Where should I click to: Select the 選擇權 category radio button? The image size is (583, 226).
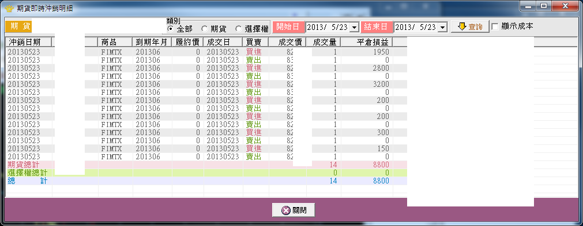click(x=238, y=29)
